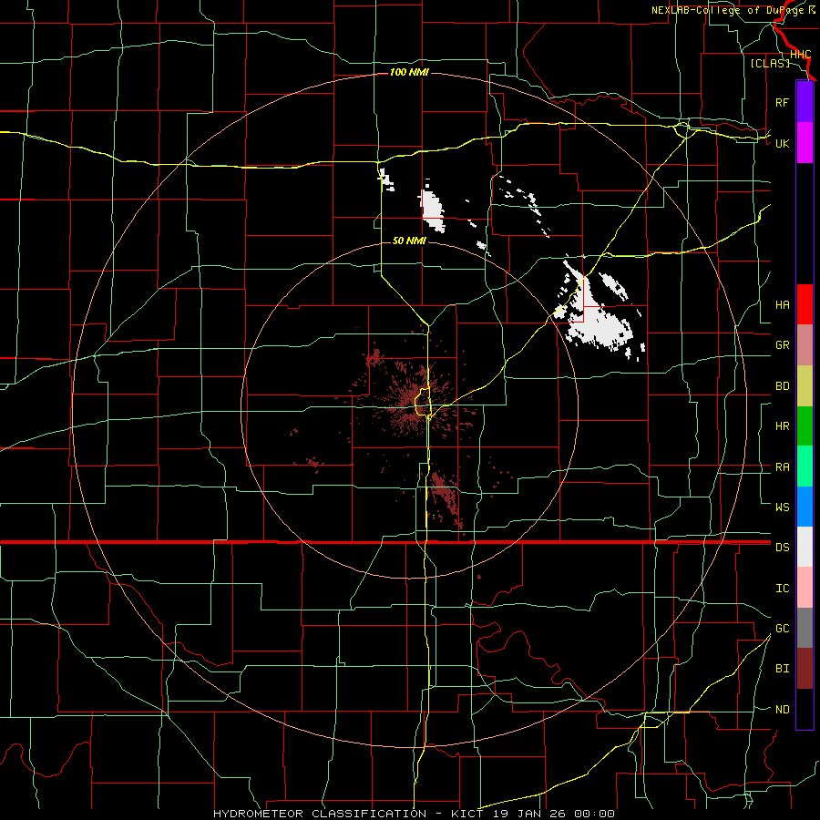Screen dimensions: 820x820
Task: Click the HHC product code label
Action: tap(800, 54)
